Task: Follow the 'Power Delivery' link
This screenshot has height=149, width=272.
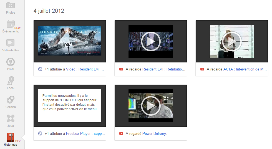Action: point(154,133)
